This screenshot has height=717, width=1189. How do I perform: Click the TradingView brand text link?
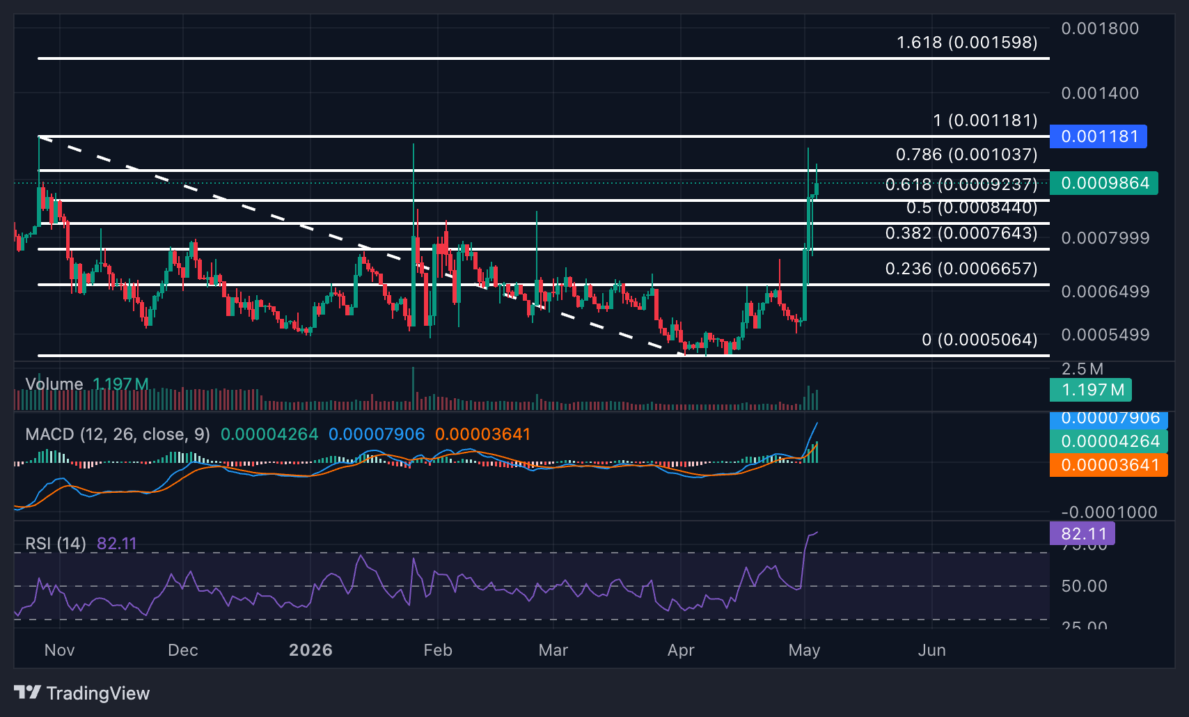(x=98, y=693)
